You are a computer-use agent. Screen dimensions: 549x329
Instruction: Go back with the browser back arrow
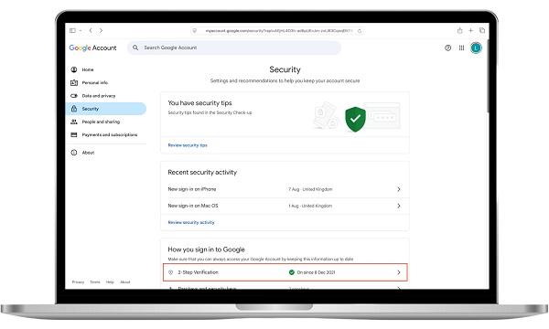(x=91, y=30)
